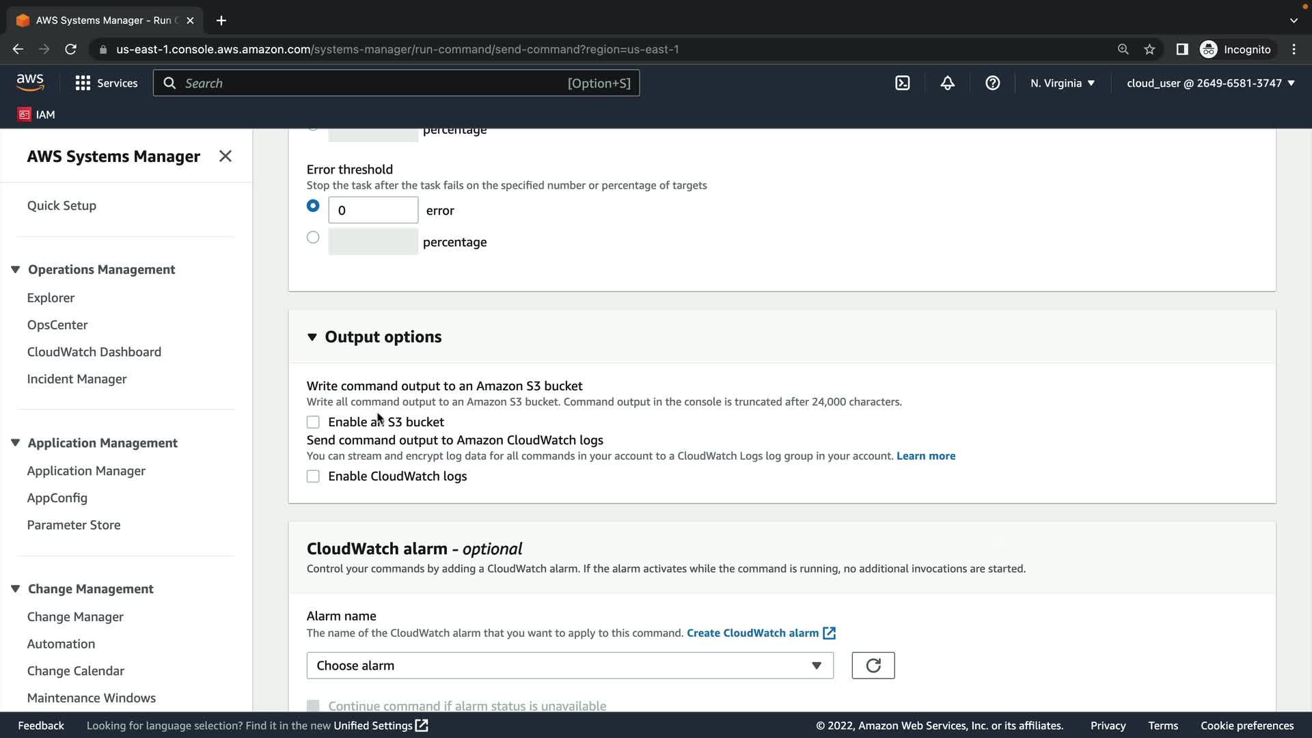Screen dimensions: 1312x738
Task: Refresh the alarm list
Action: point(873,666)
